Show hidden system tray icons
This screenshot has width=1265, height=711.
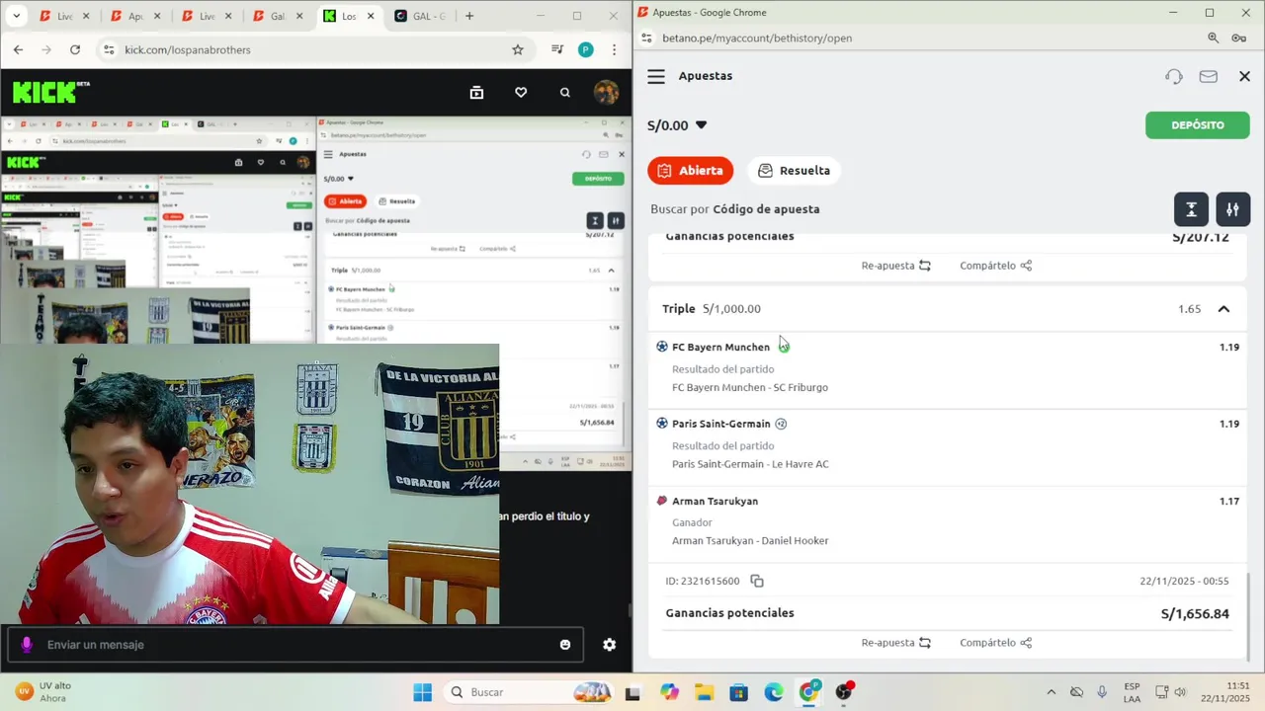tap(1051, 692)
